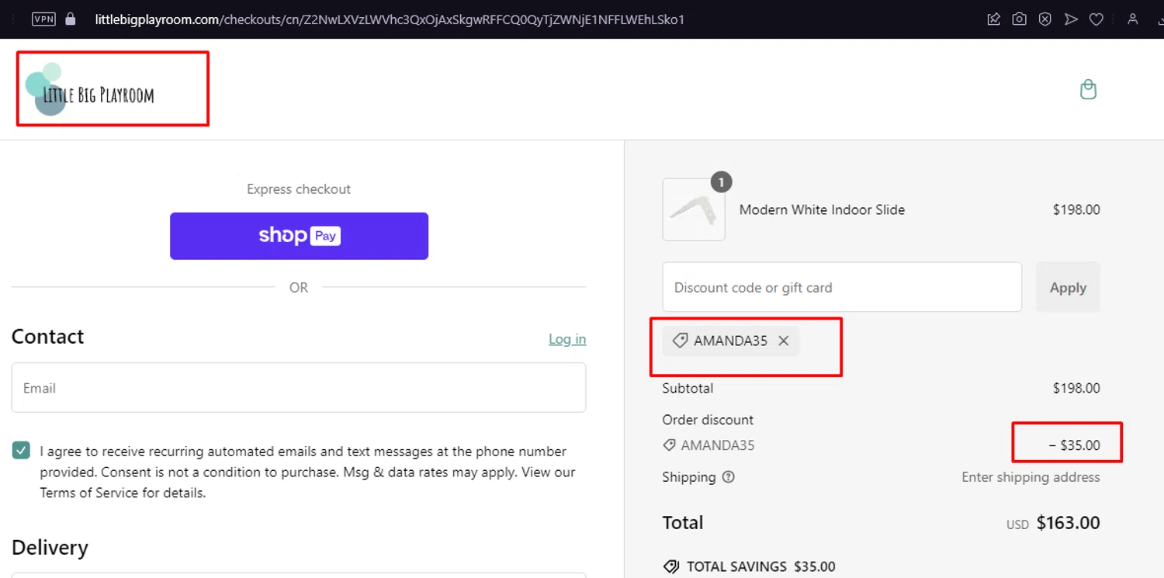Click the product price $198.00 beside the slide
The image size is (1164, 578).
[1076, 209]
